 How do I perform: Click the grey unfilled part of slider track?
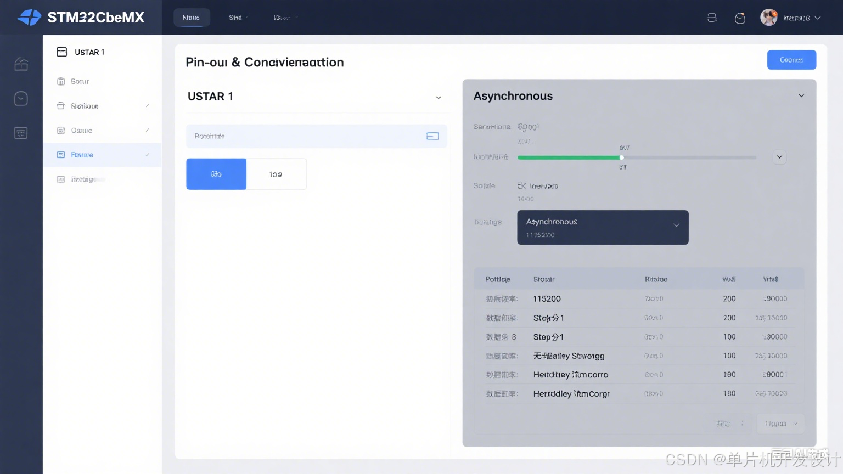pyautogui.click(x=690, y=157)
